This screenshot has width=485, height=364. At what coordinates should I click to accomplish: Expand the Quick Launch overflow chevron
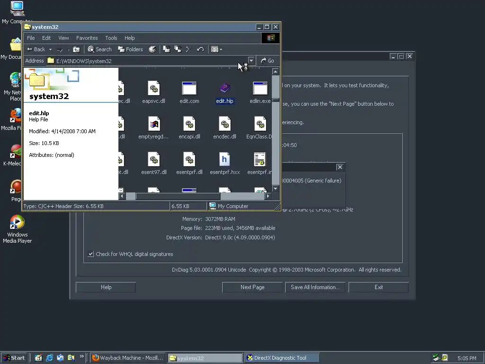(81, 356)
